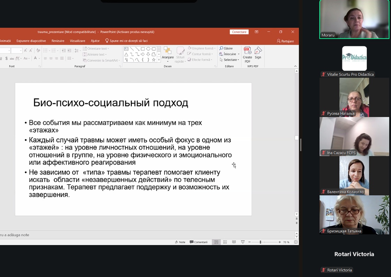Screen dimensions: 391x277
Task: Start slideshow from status bar icon
Action: point(243,242)
